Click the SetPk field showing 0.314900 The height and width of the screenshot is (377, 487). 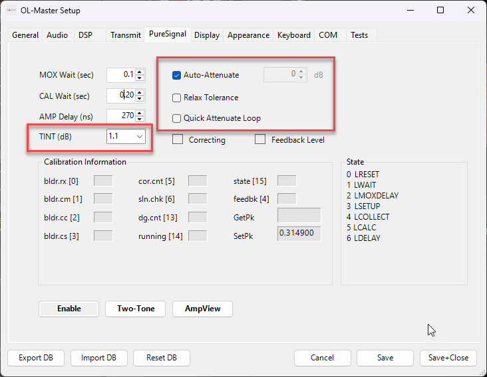[299, 233]
